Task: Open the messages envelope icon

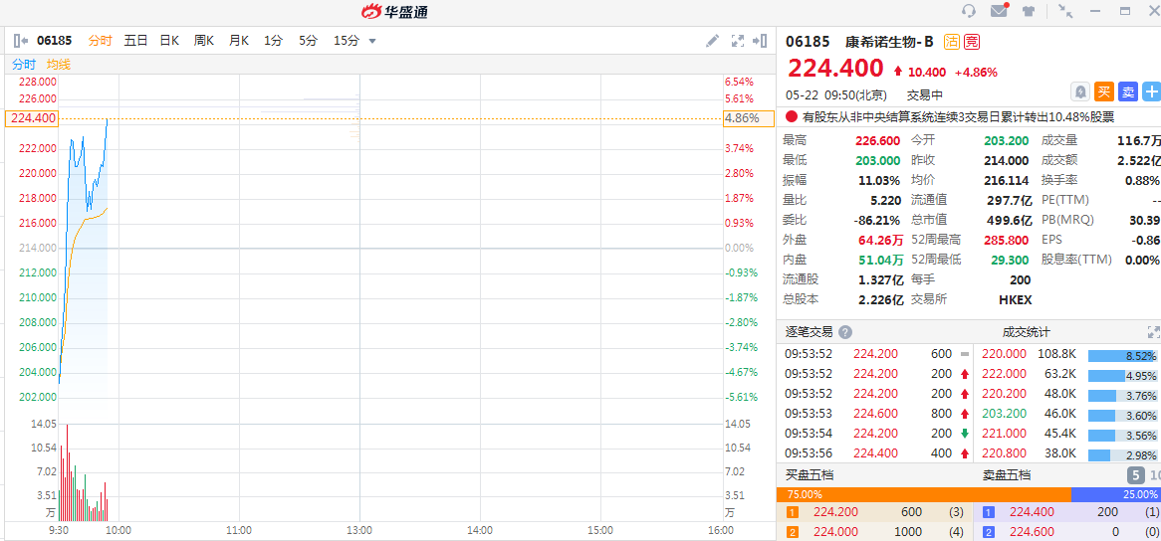Action: (x=999, y=12)
